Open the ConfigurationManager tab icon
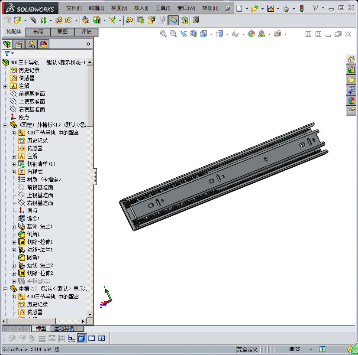 (x=31, y=44)
